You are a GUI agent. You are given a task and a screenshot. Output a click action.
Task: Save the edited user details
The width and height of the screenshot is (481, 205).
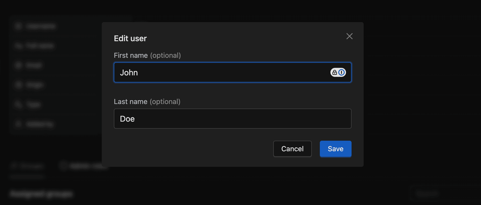click(335, 149)
